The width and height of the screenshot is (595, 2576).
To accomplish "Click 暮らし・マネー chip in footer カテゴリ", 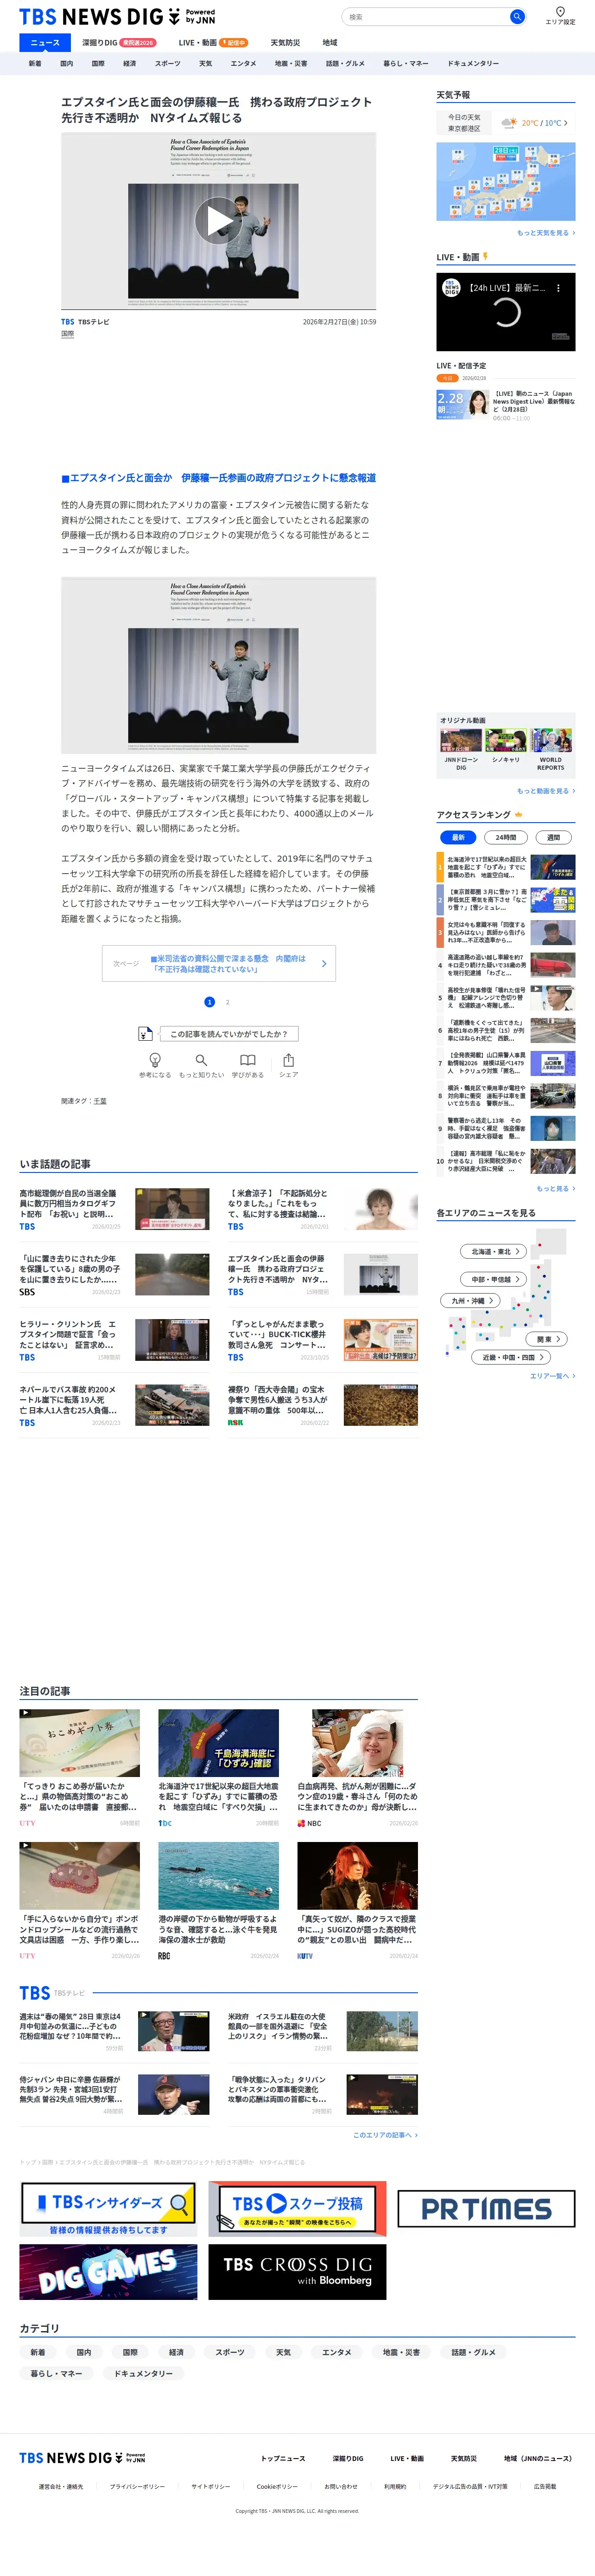I will (x=56, y=2373).
